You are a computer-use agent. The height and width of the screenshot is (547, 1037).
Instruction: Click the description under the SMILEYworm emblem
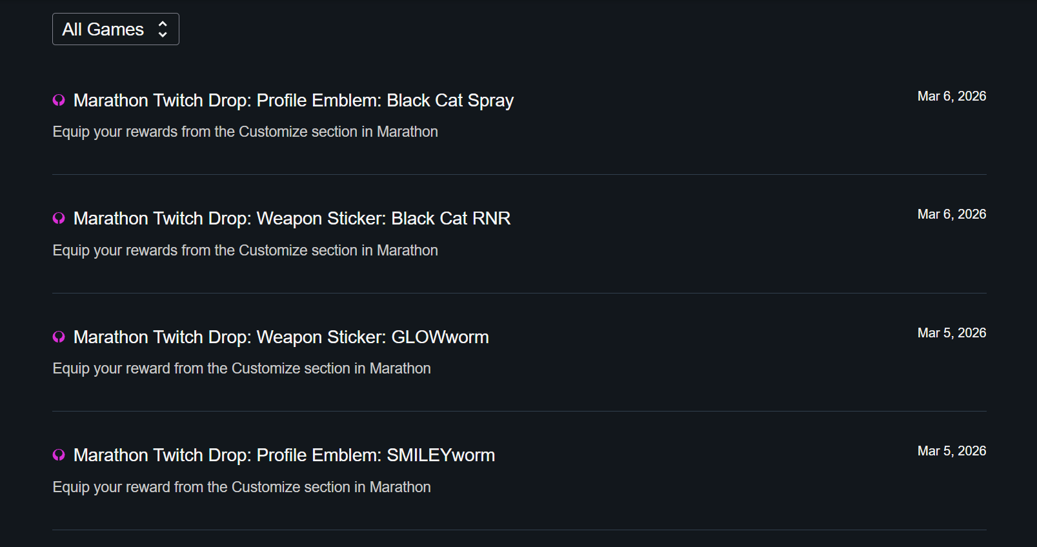tap(241, 487)
